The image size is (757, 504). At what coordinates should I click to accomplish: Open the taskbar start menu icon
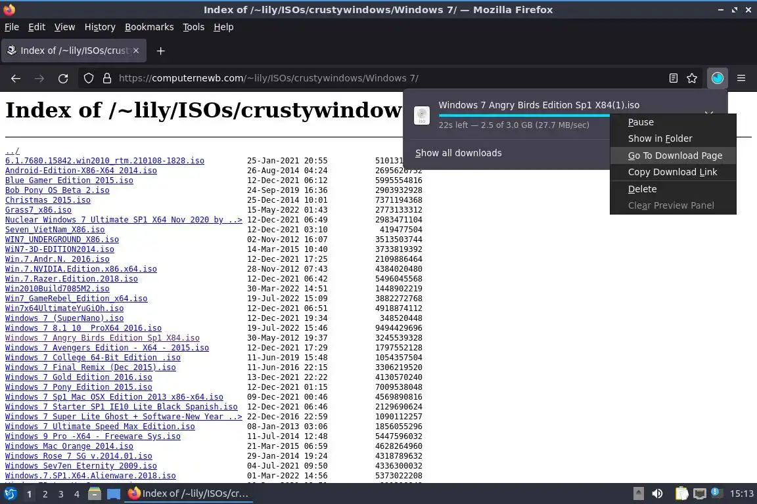pyautogui.click(x=10, y=493)
